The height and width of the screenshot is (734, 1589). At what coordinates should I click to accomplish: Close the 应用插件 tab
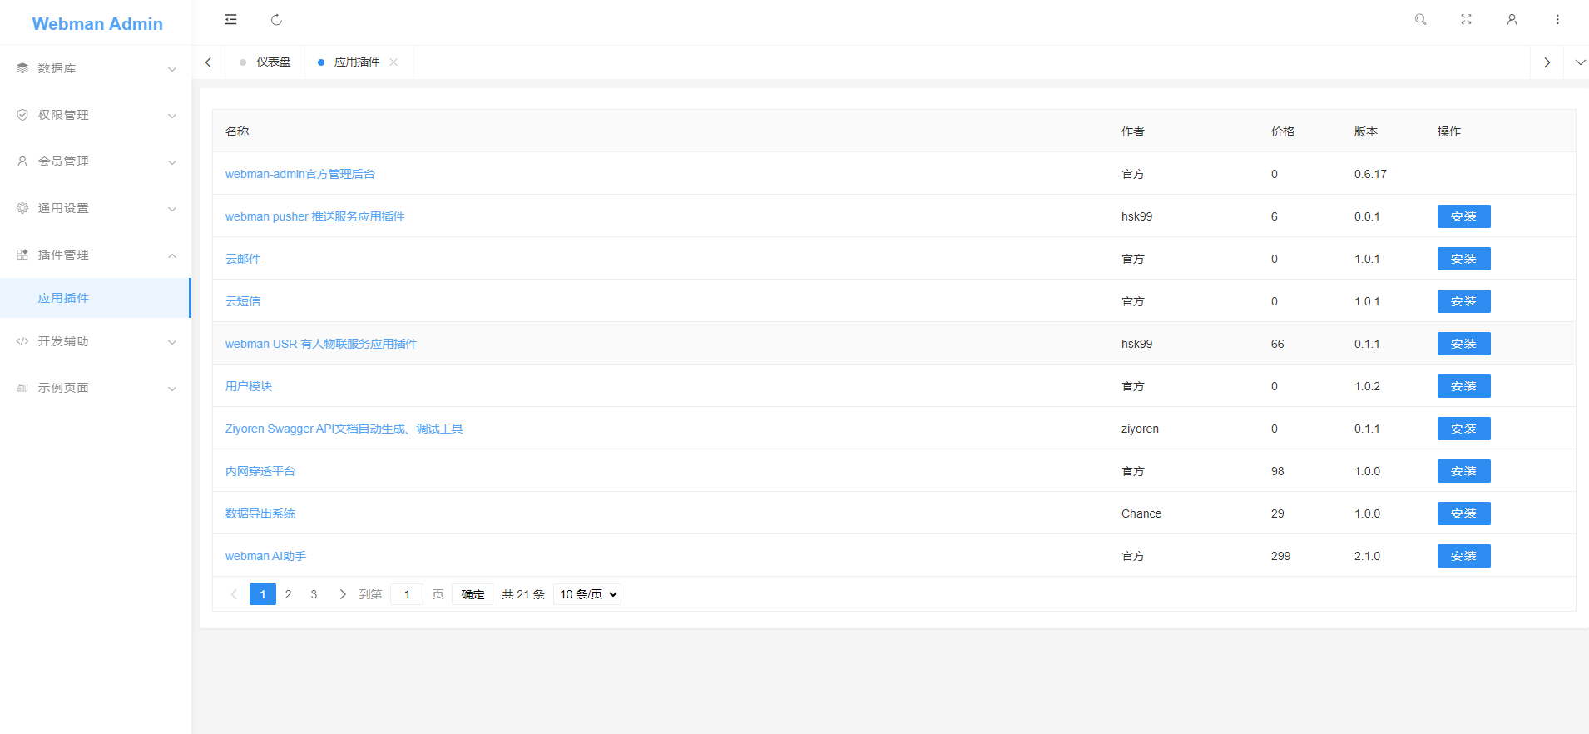(394, 62)
